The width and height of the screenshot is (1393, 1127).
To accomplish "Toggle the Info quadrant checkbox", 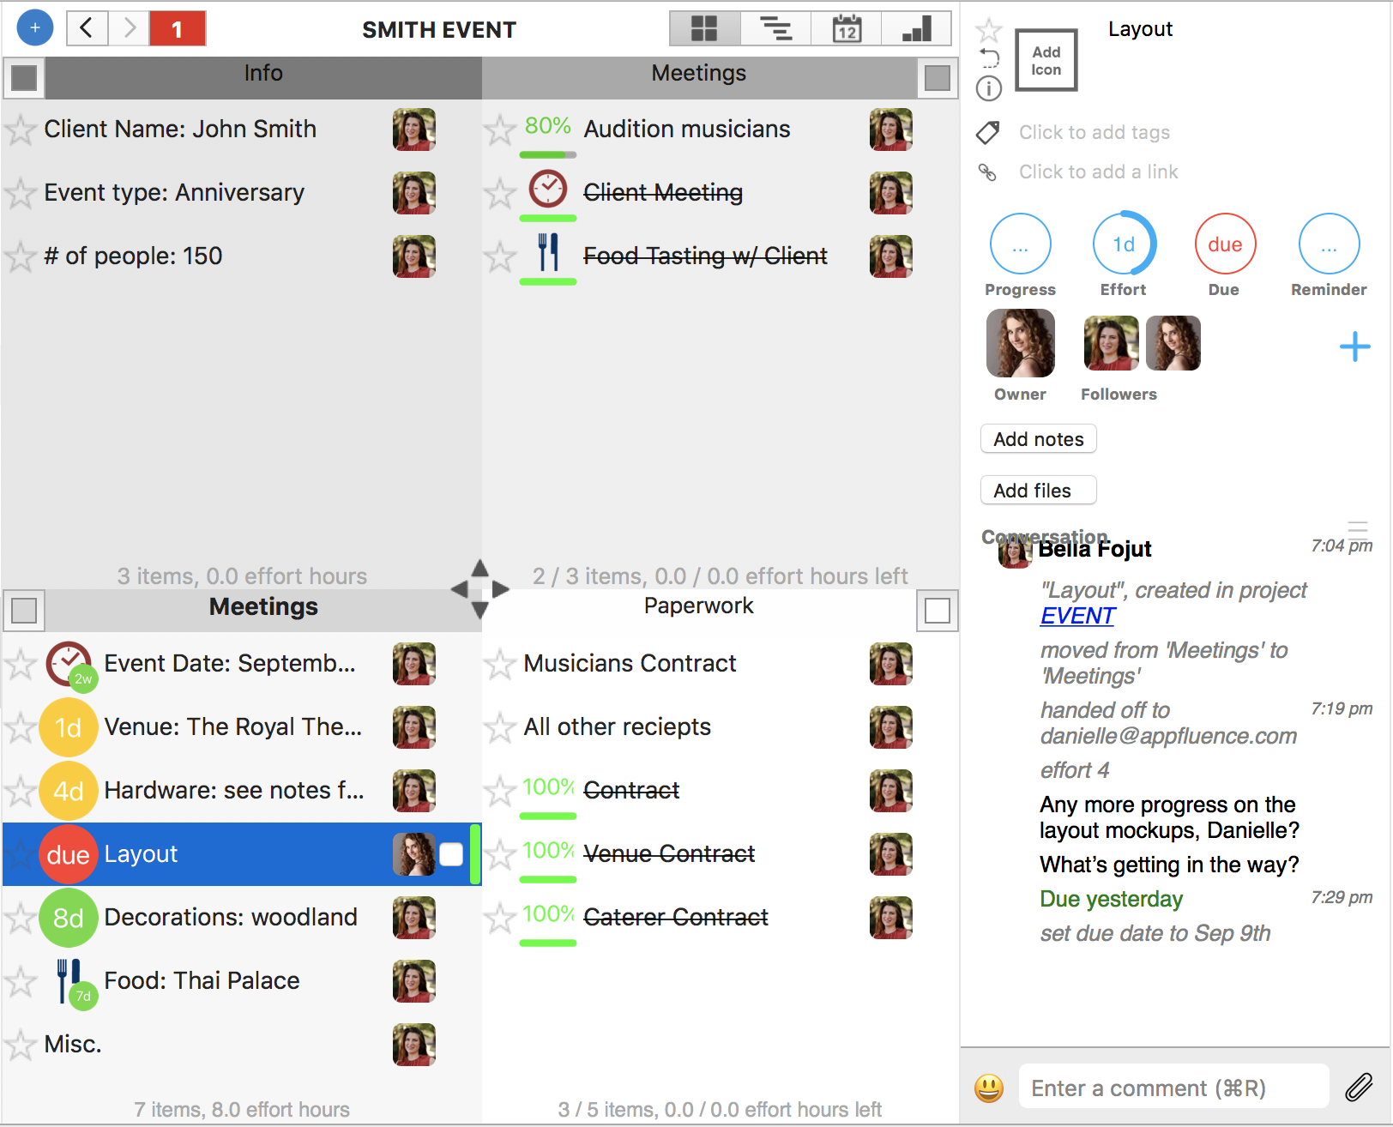I will click(x=24, y=78).
